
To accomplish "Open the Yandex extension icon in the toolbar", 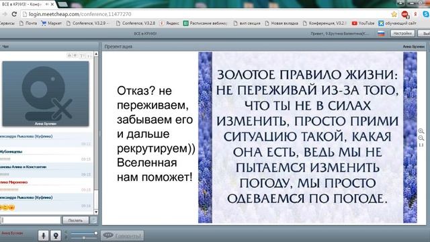I will pos(415,14).
